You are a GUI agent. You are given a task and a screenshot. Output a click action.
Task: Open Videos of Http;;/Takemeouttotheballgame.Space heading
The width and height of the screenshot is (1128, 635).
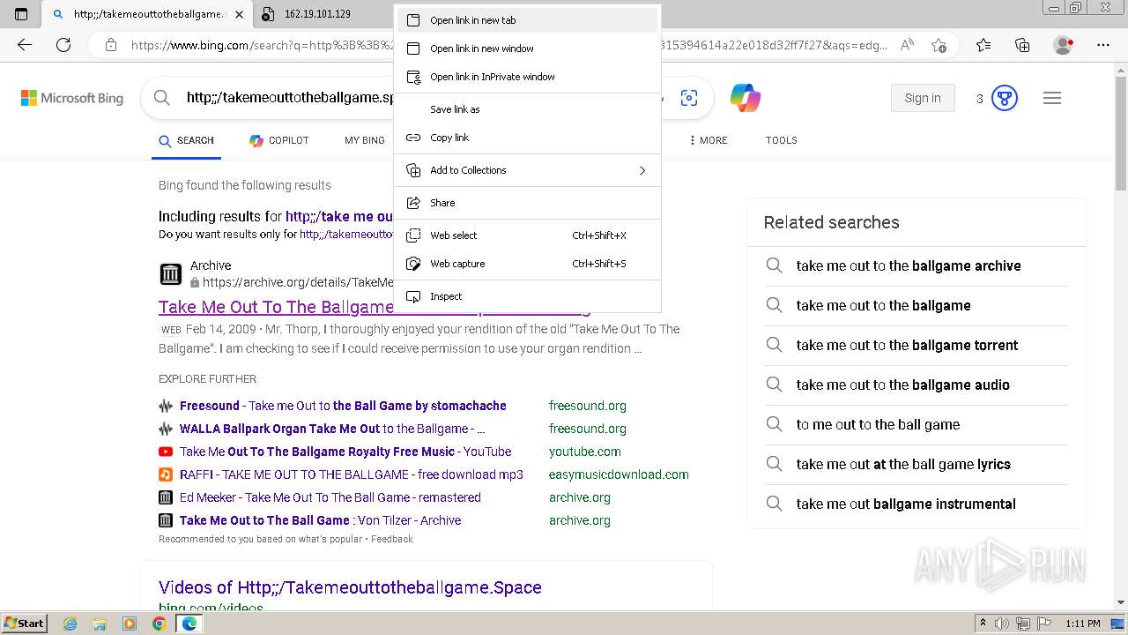tap(350, 587)
